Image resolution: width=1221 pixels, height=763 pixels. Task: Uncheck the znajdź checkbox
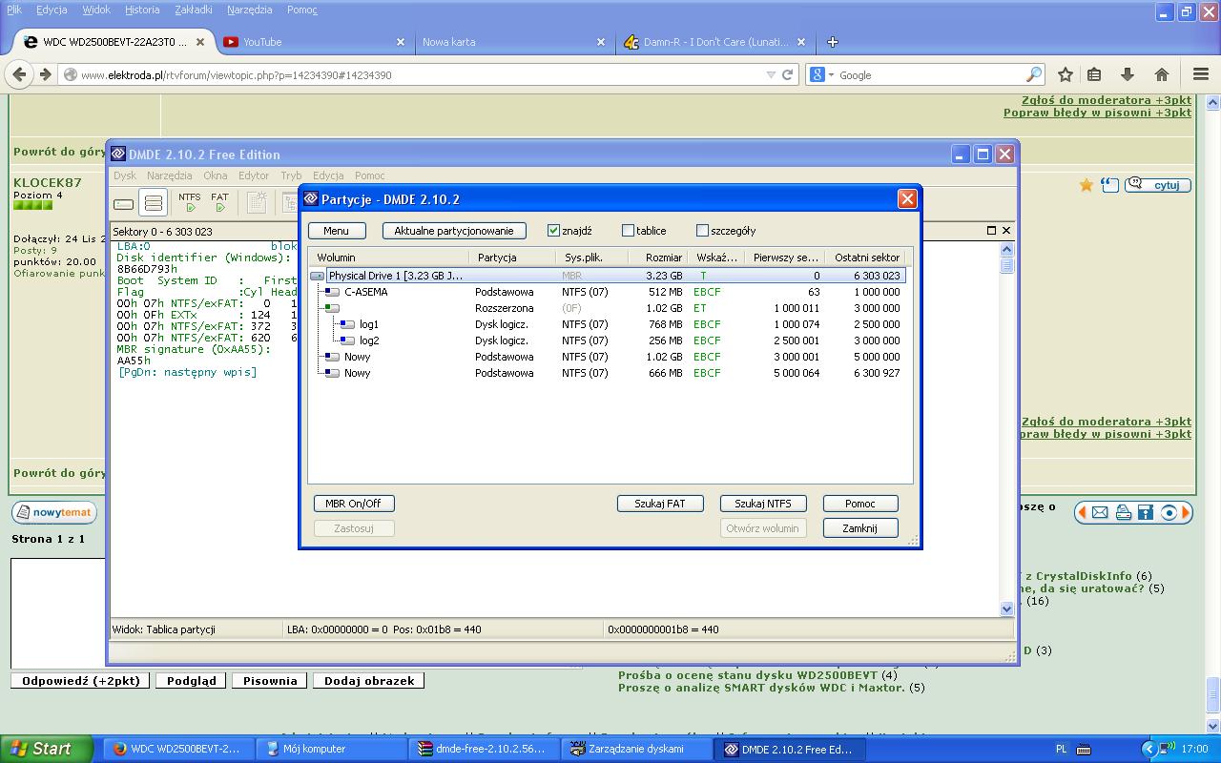pyautogui.click(x=553, y=230)
